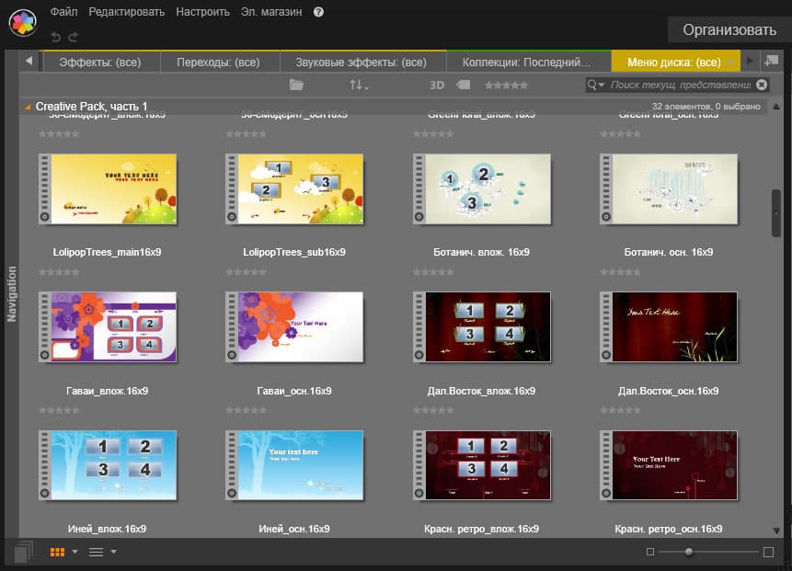Click the Организовать button
Image resolution: width=792 pixels, height=571 pixels.
[x=729, y=29]
